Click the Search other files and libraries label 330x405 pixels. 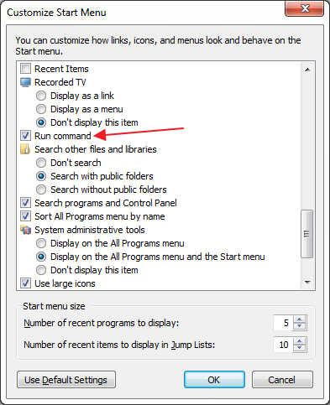click(96, 149)
